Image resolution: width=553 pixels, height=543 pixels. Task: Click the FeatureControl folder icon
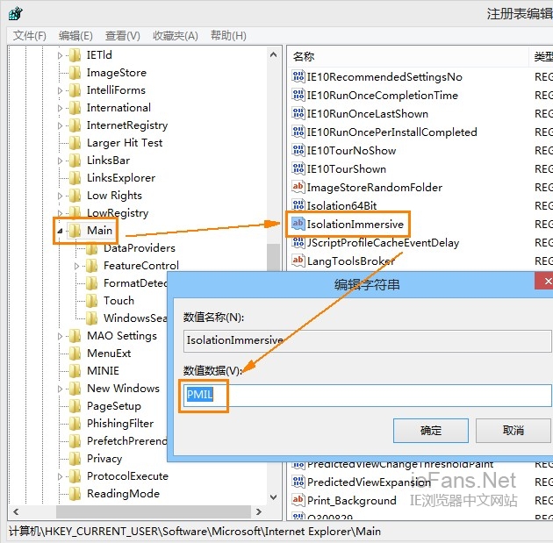click(x=92, y=266)
